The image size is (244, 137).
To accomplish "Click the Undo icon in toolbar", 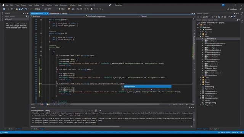I will coord(26,9).
